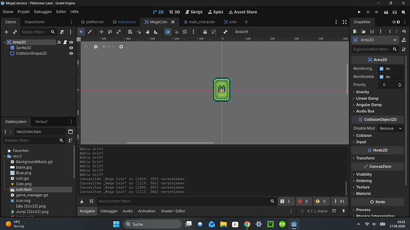
Task: Lock the selected node with padlock icon
Action: coord(205,32)
